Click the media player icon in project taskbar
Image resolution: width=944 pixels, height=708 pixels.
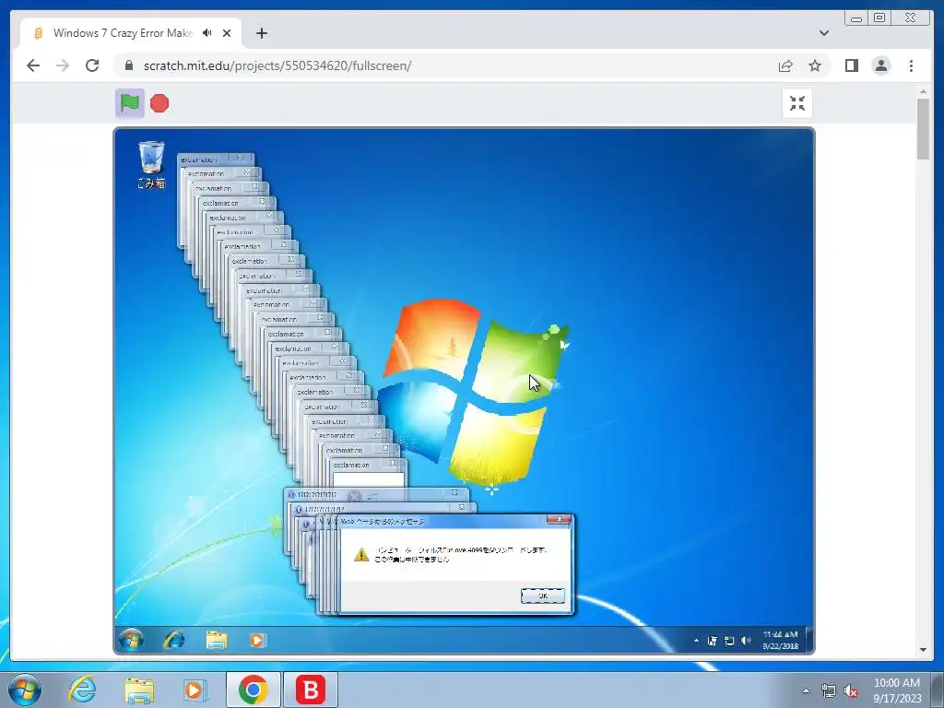(x=258, y=641)
